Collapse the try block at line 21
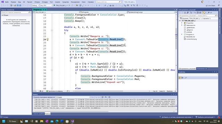Screen dimensions: 222x124 (52, 30)
